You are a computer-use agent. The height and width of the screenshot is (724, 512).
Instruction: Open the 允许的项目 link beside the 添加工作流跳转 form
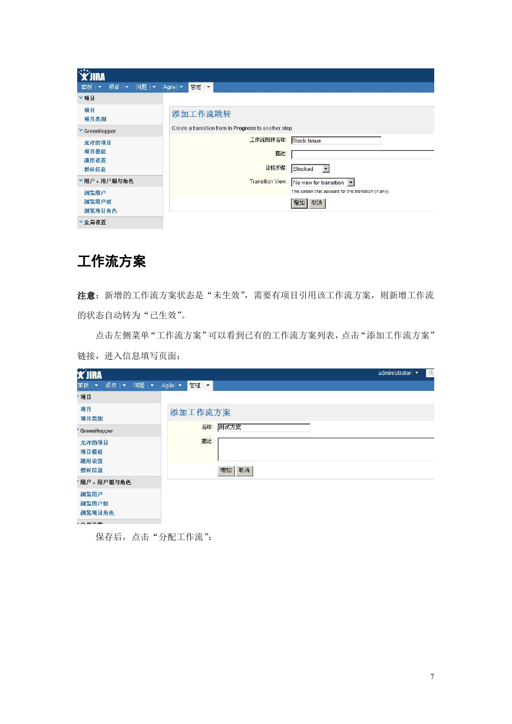click(x=98, y=143)
